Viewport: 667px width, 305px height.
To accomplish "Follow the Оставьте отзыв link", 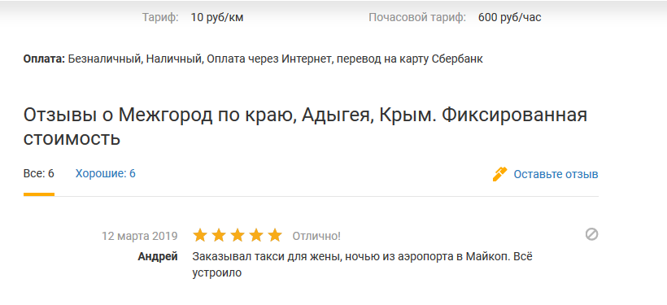I will 556,174.
